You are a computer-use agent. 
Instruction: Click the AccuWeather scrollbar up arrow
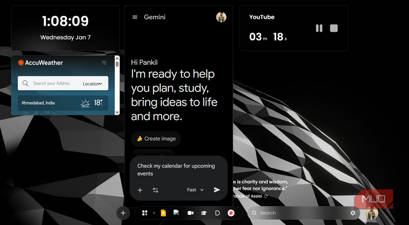point(117,58)
